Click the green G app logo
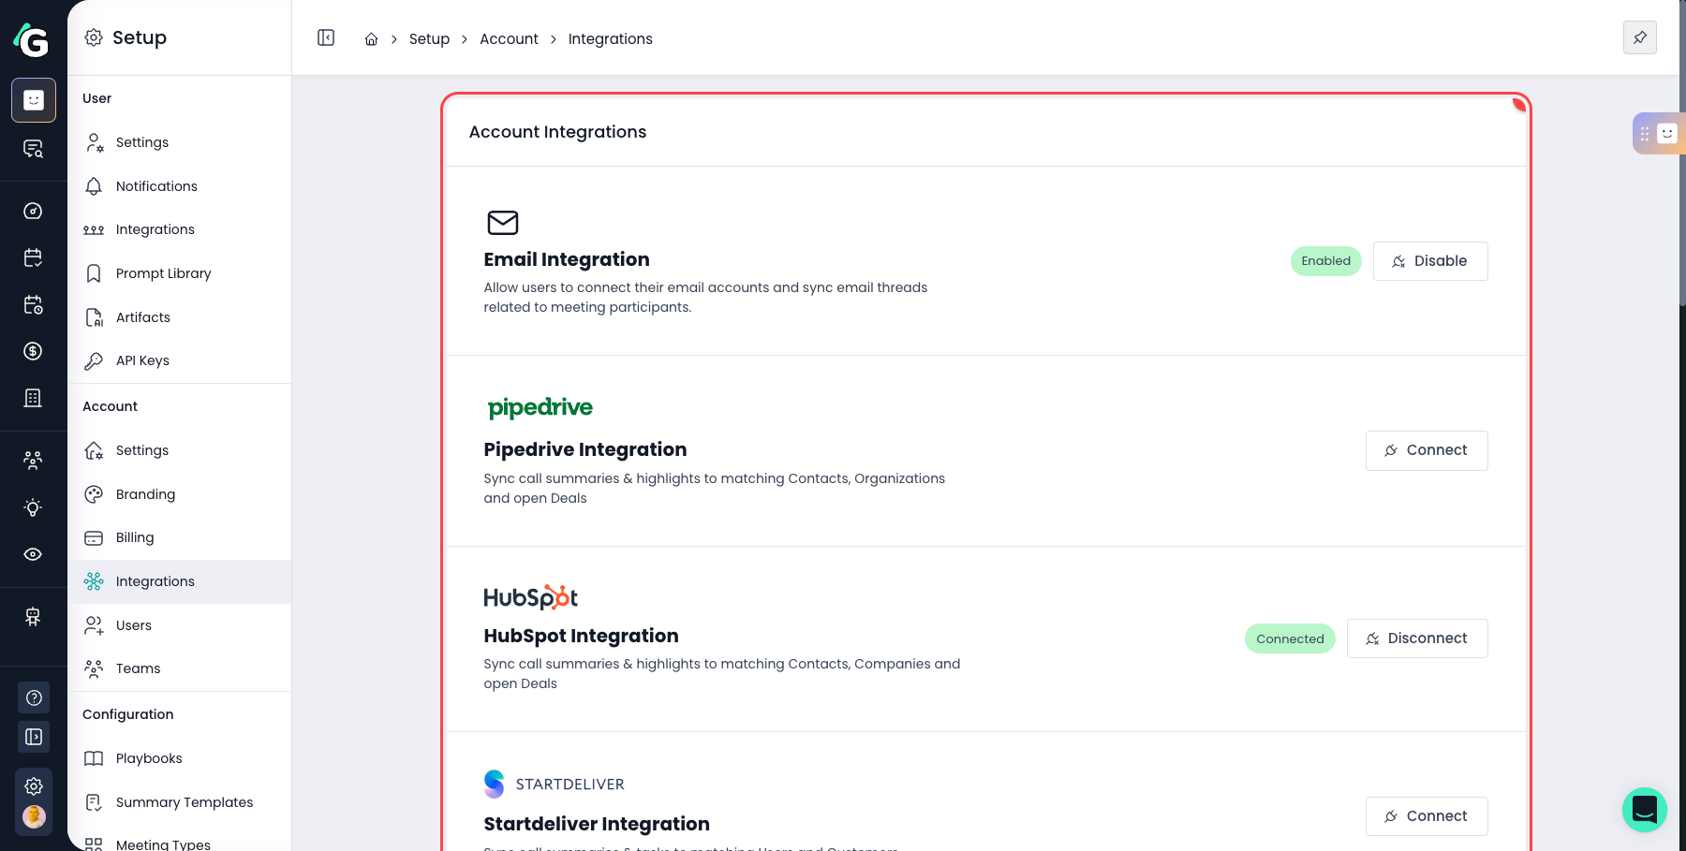1686x851 pixels. 32,39
